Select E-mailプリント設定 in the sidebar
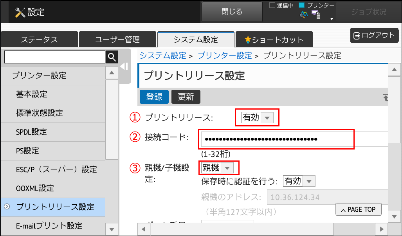Screen dimensions: 402x236 click(53, 226)
